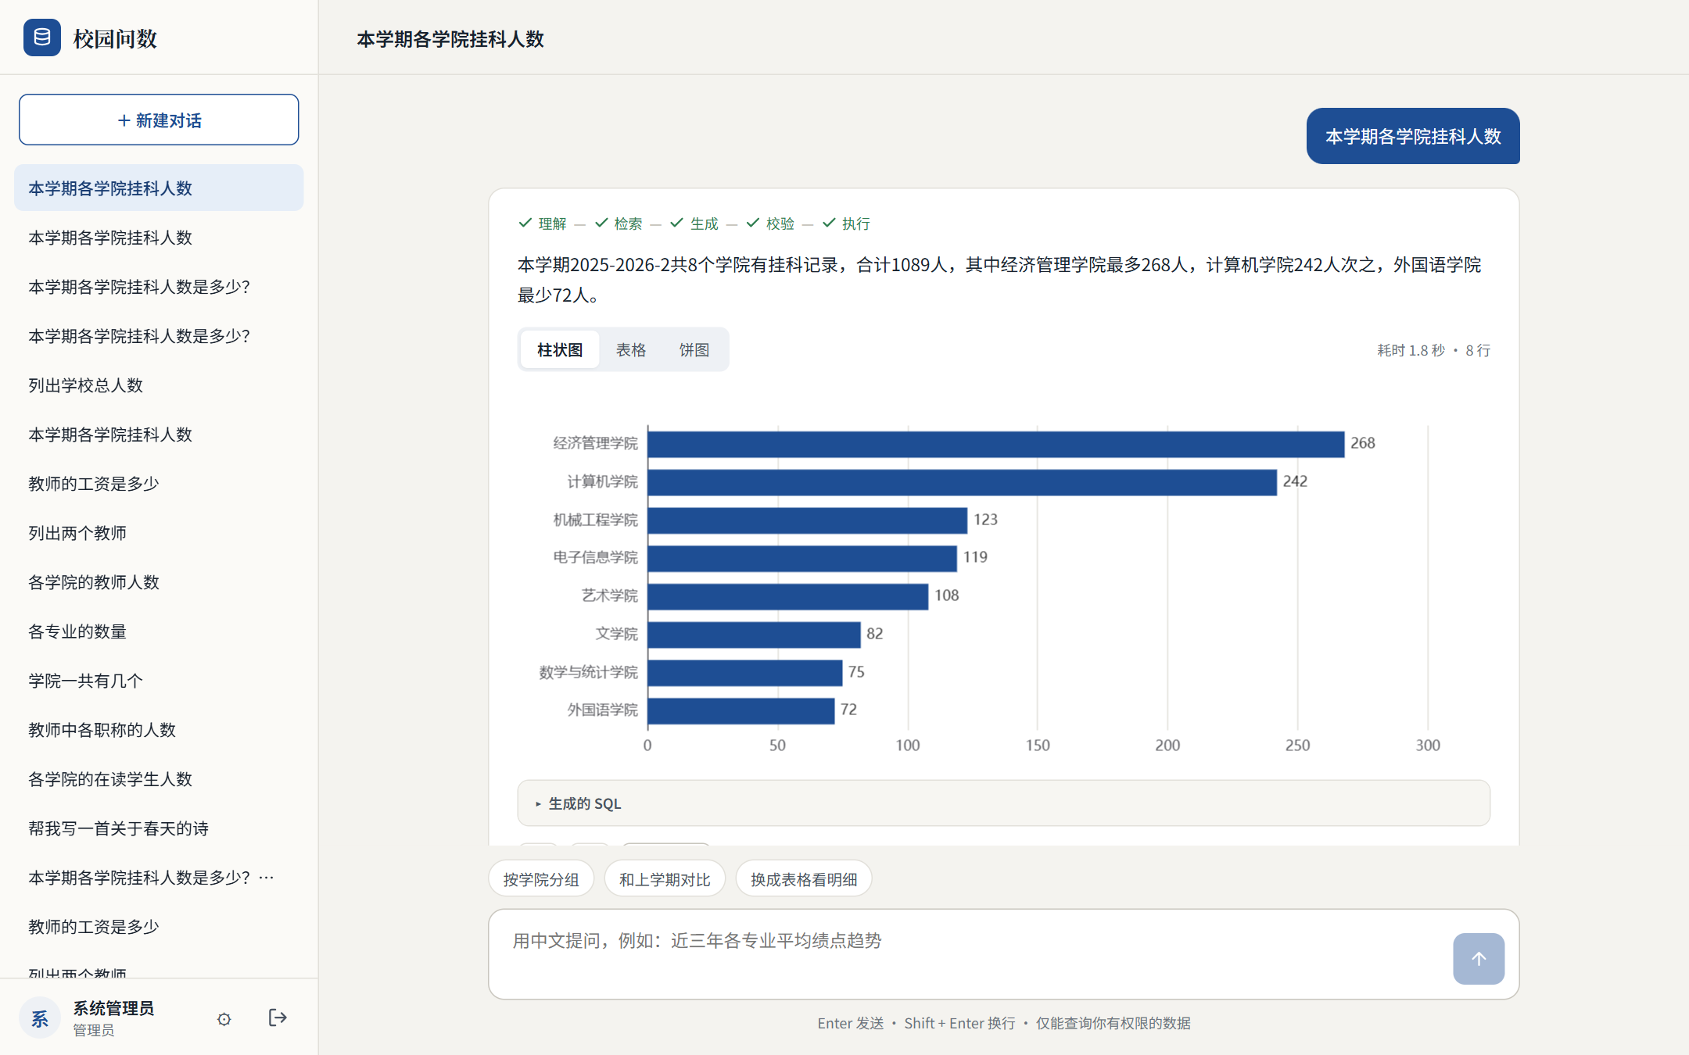Open the 教师中各职称的人数 conversation
1689x1055 pixels.
point(159,730)
